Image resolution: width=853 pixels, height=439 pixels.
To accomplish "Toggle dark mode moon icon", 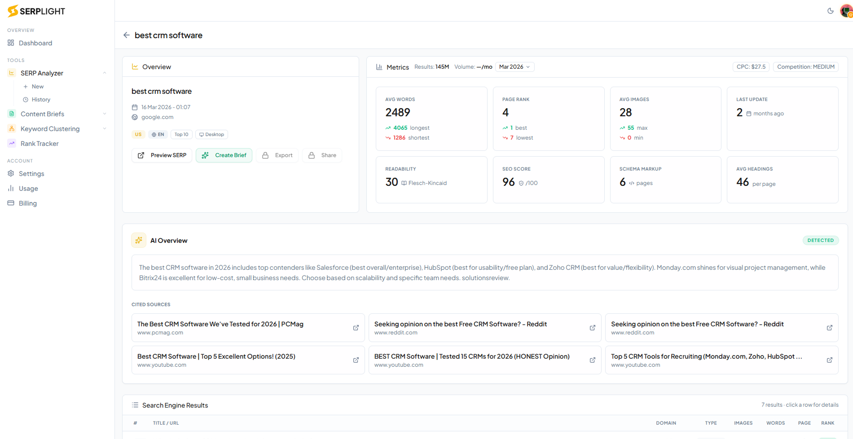I will coord(831,11).
